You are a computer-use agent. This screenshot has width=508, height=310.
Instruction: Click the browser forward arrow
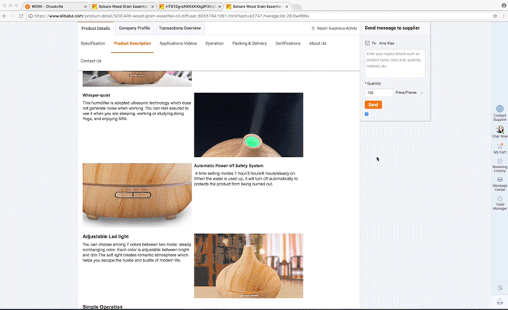click(12, 16)
